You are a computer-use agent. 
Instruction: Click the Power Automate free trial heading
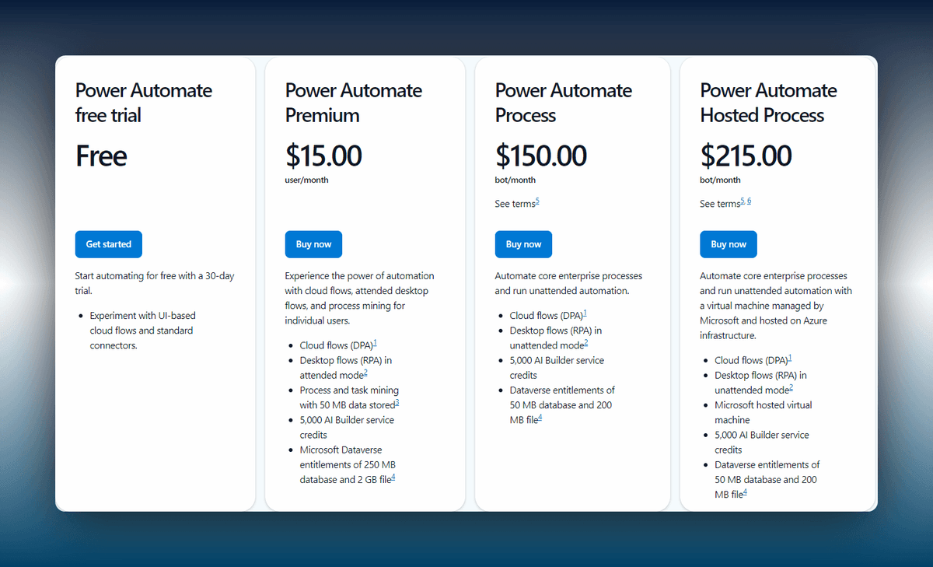click(x=144, y=103)
